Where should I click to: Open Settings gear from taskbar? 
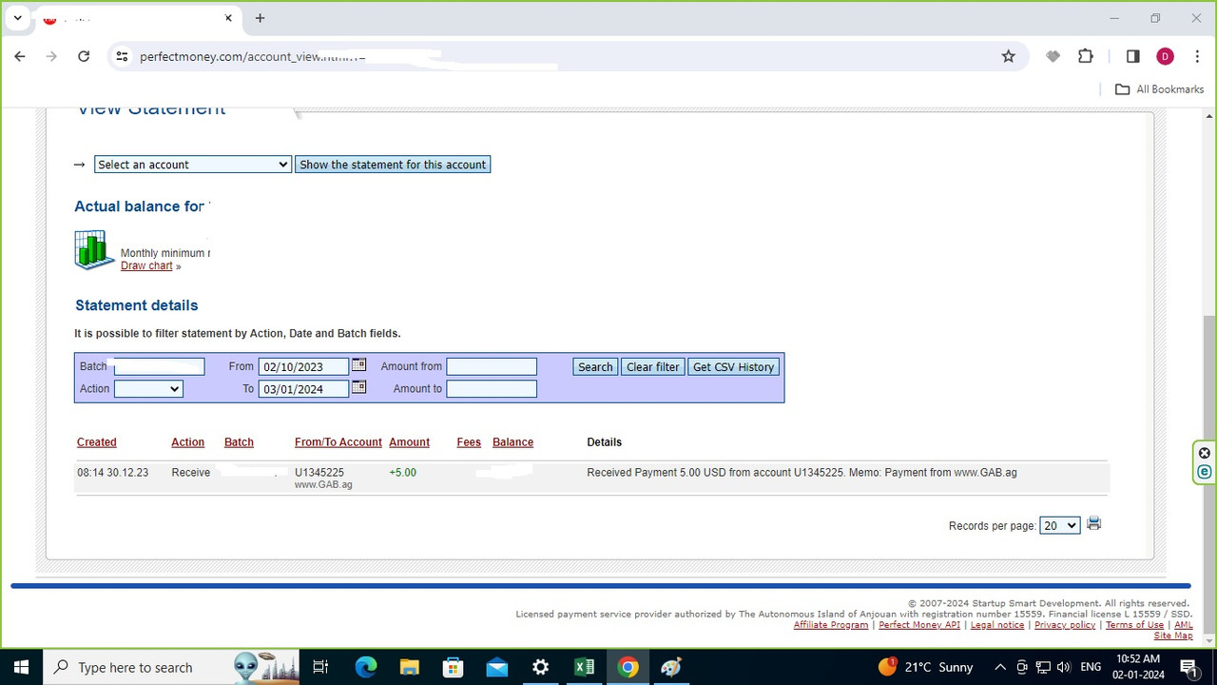click(540, 667)
